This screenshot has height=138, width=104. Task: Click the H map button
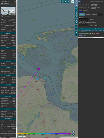pos(65,1)
